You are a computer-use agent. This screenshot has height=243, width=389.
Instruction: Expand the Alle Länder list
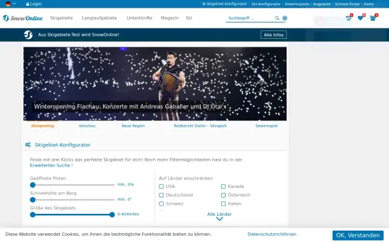pos(219,214)
